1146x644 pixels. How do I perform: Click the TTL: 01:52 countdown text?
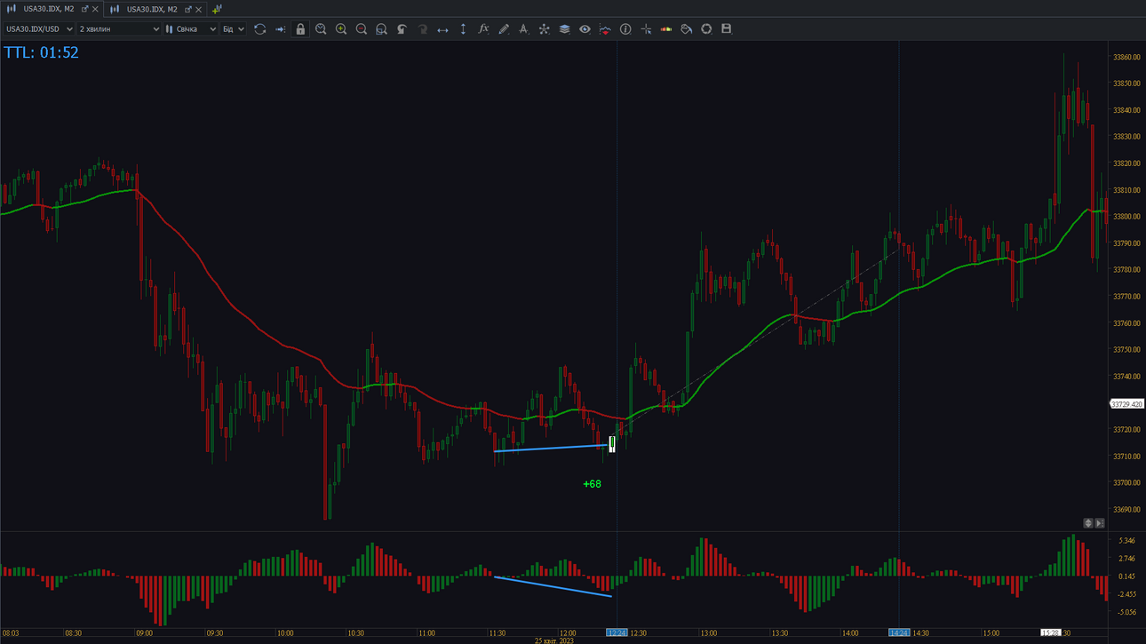point(41,52)
